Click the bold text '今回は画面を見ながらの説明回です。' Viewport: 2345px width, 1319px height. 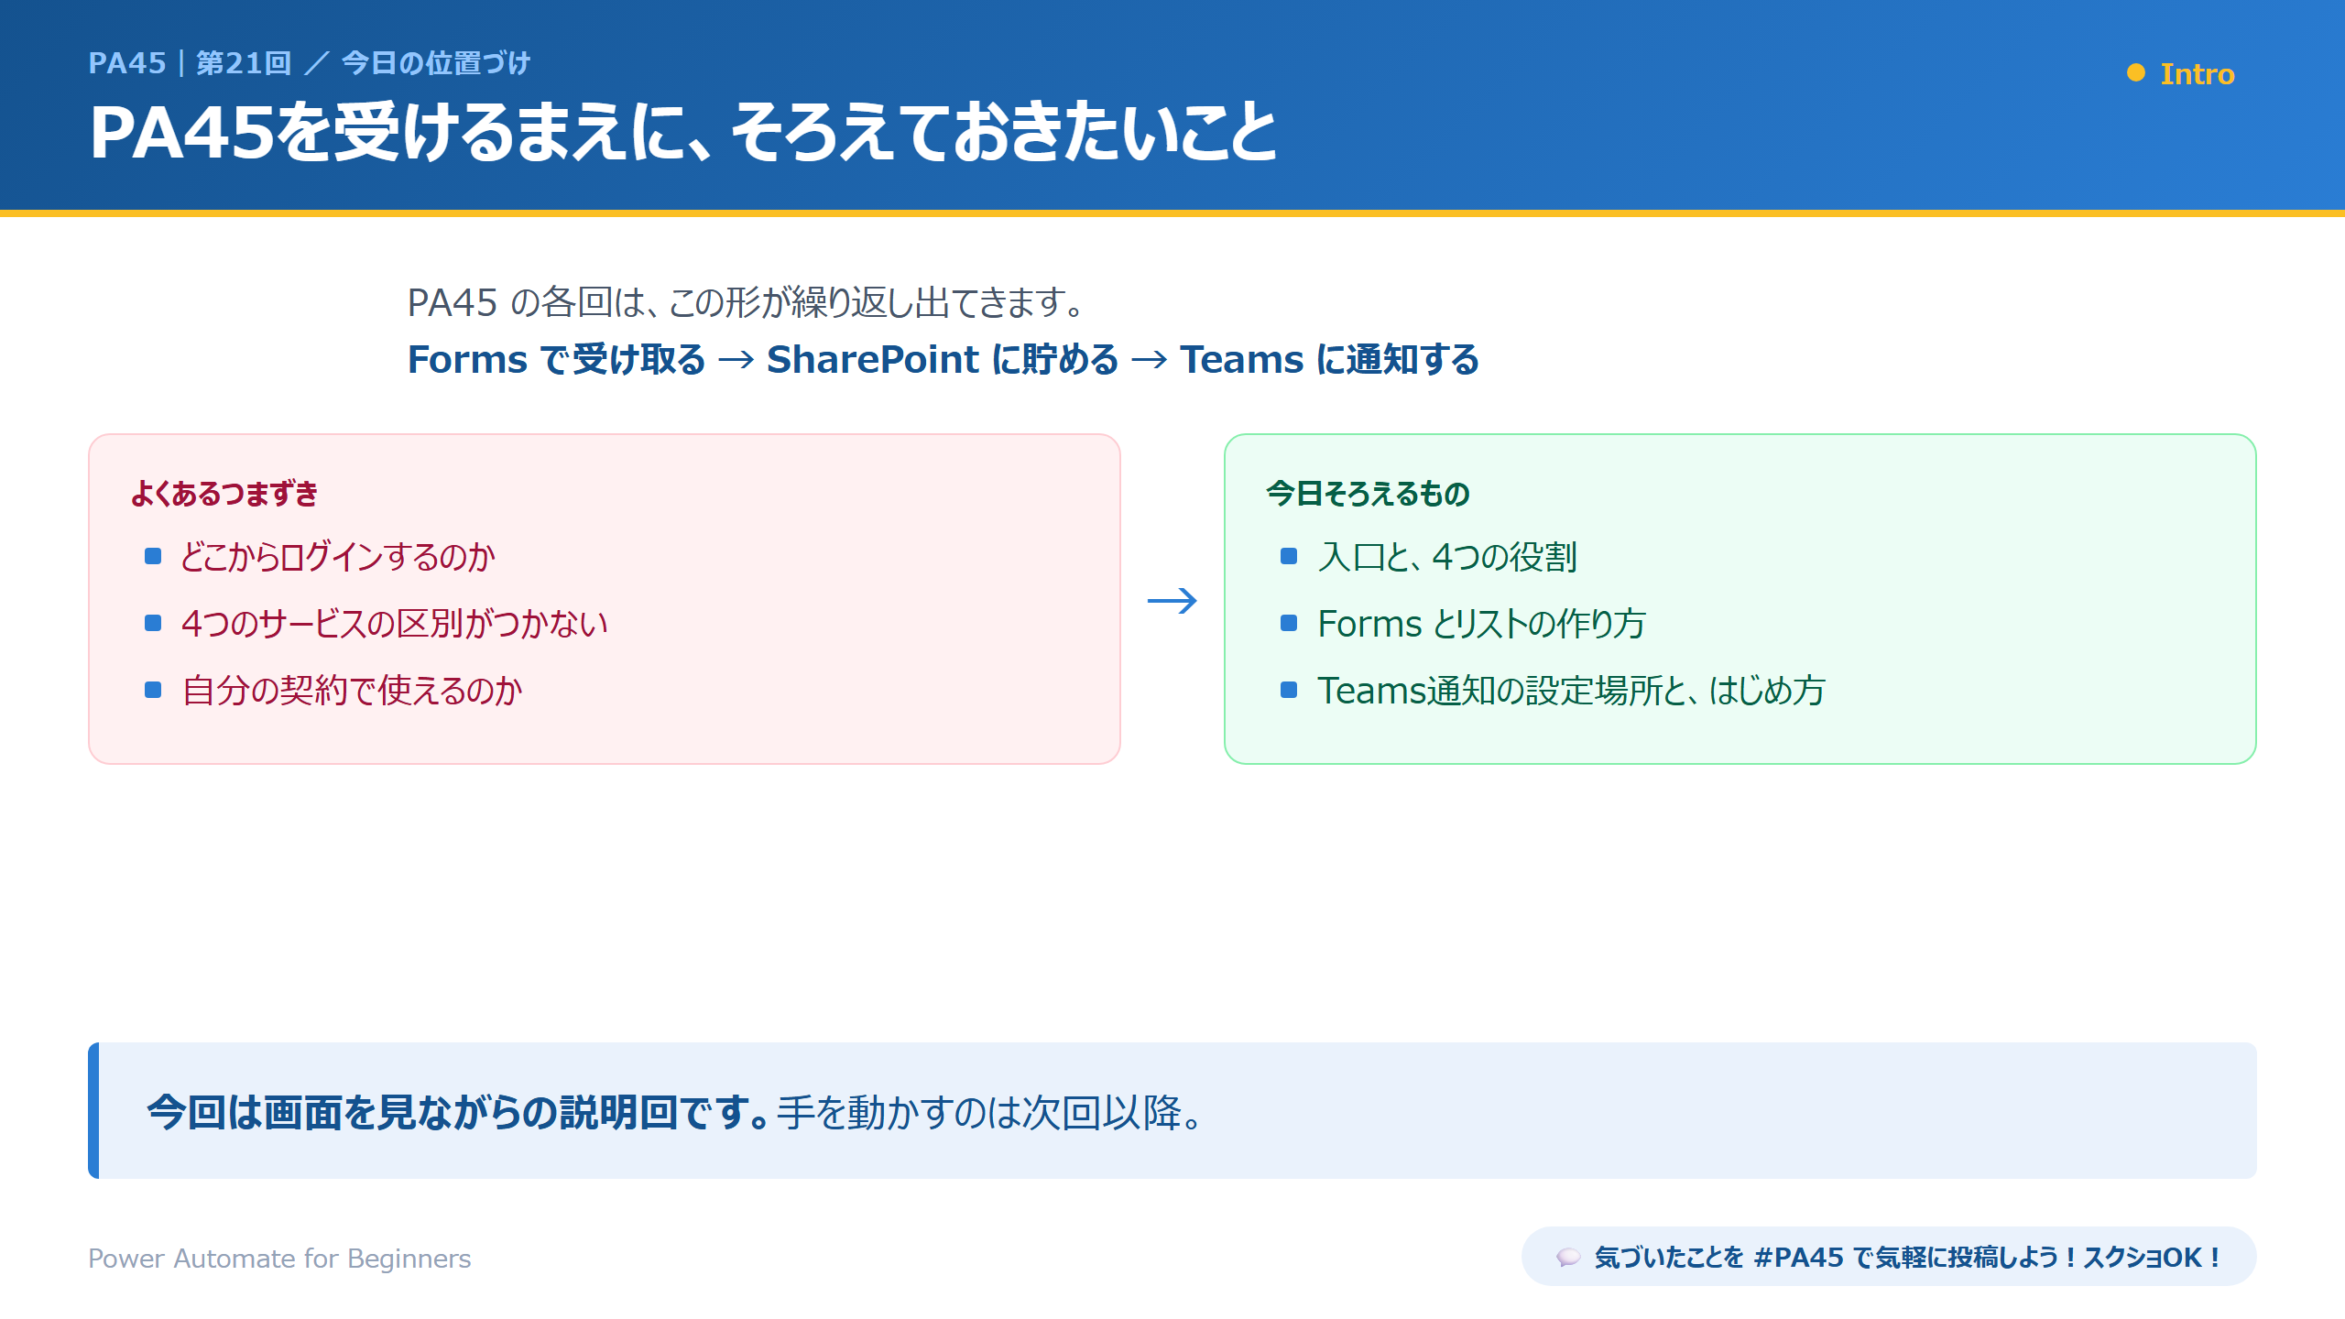[458, 1112]
